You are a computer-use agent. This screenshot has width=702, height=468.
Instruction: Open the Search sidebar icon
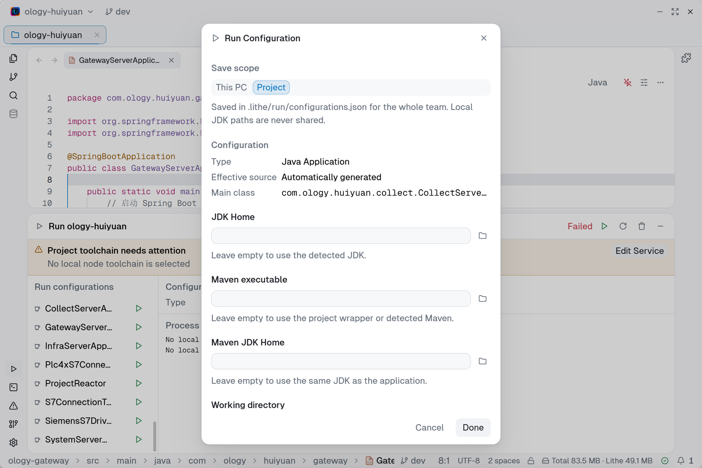(x=14, y=95)
